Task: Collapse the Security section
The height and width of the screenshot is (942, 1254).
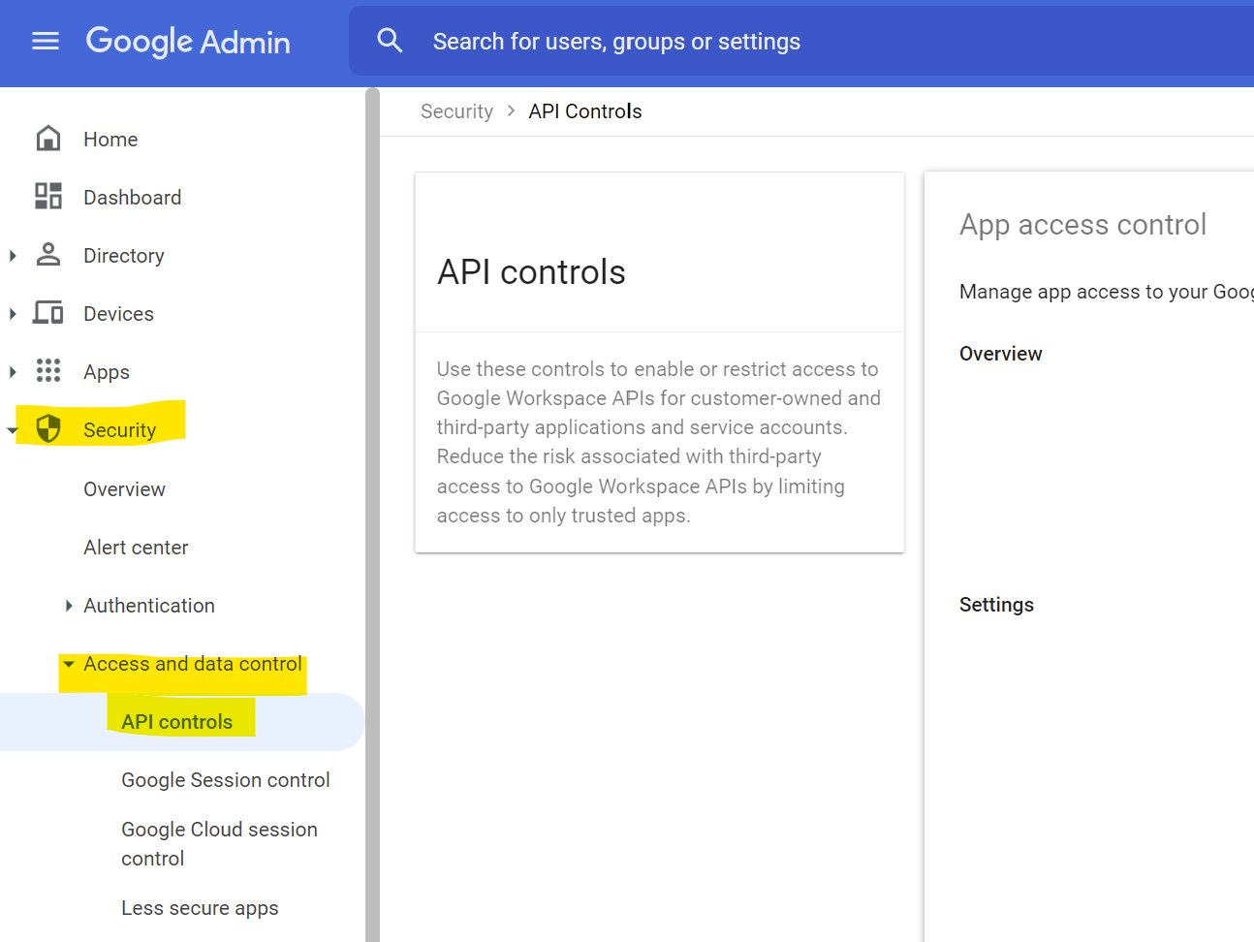Action: pos(13,429)
